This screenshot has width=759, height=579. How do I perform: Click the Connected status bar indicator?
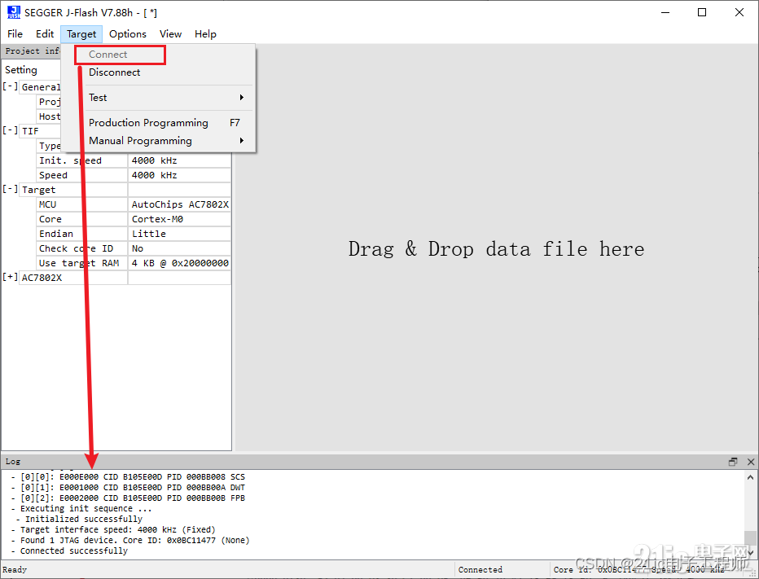480,570
